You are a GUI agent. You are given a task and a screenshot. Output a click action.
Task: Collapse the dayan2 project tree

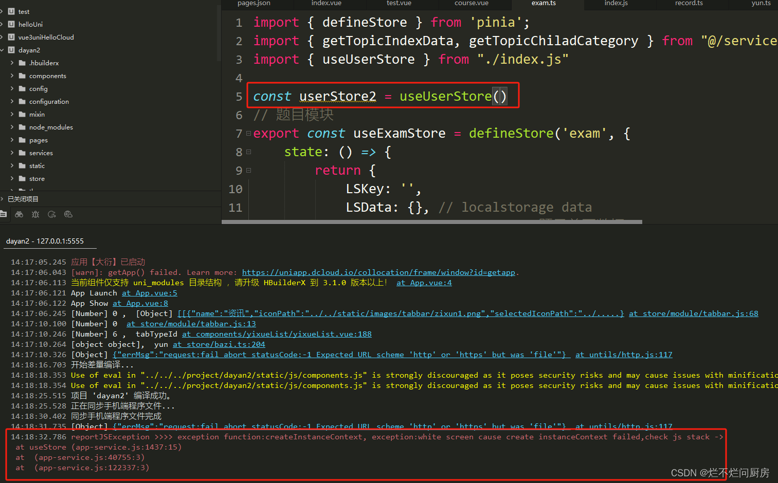click(4, 50)
